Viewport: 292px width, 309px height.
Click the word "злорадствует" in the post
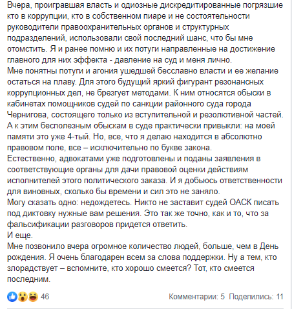pos(32,268)
